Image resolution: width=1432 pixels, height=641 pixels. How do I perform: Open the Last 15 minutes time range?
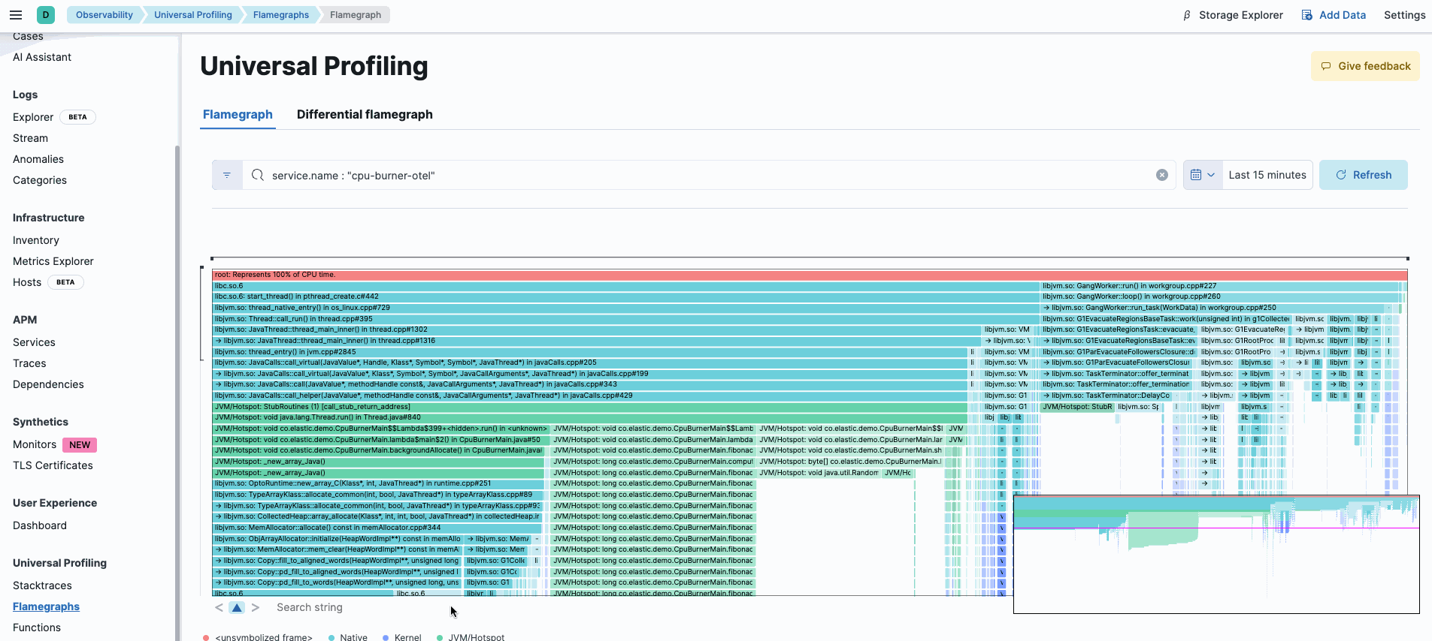pos(1267,175)
